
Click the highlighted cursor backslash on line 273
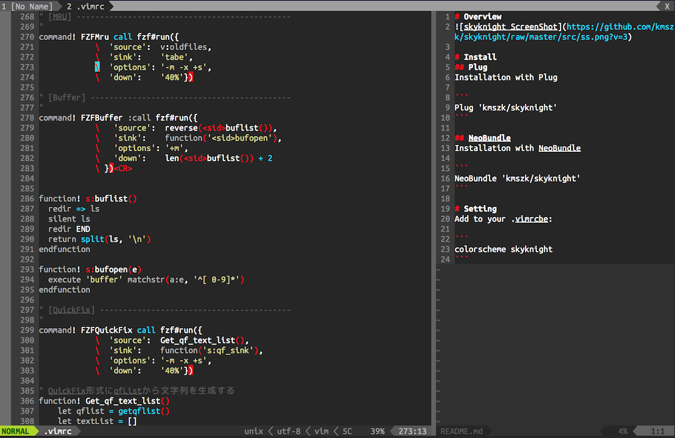click(x=97, y=67)
